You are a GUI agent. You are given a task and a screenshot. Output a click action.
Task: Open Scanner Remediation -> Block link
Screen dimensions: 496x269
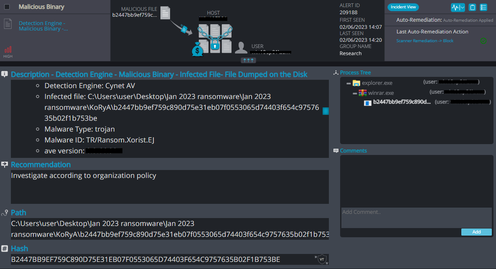click(425, 41)
